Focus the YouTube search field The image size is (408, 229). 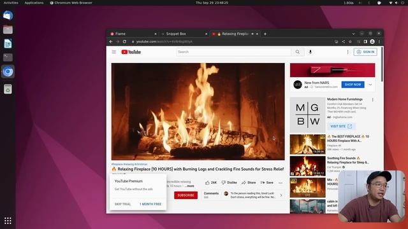click(x=234, y=52)
